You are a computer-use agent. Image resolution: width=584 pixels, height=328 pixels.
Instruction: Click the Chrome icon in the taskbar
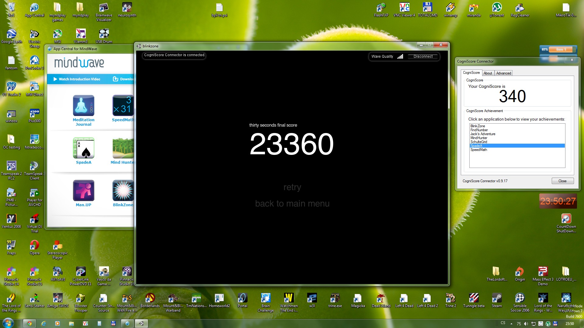click(30, 323)
